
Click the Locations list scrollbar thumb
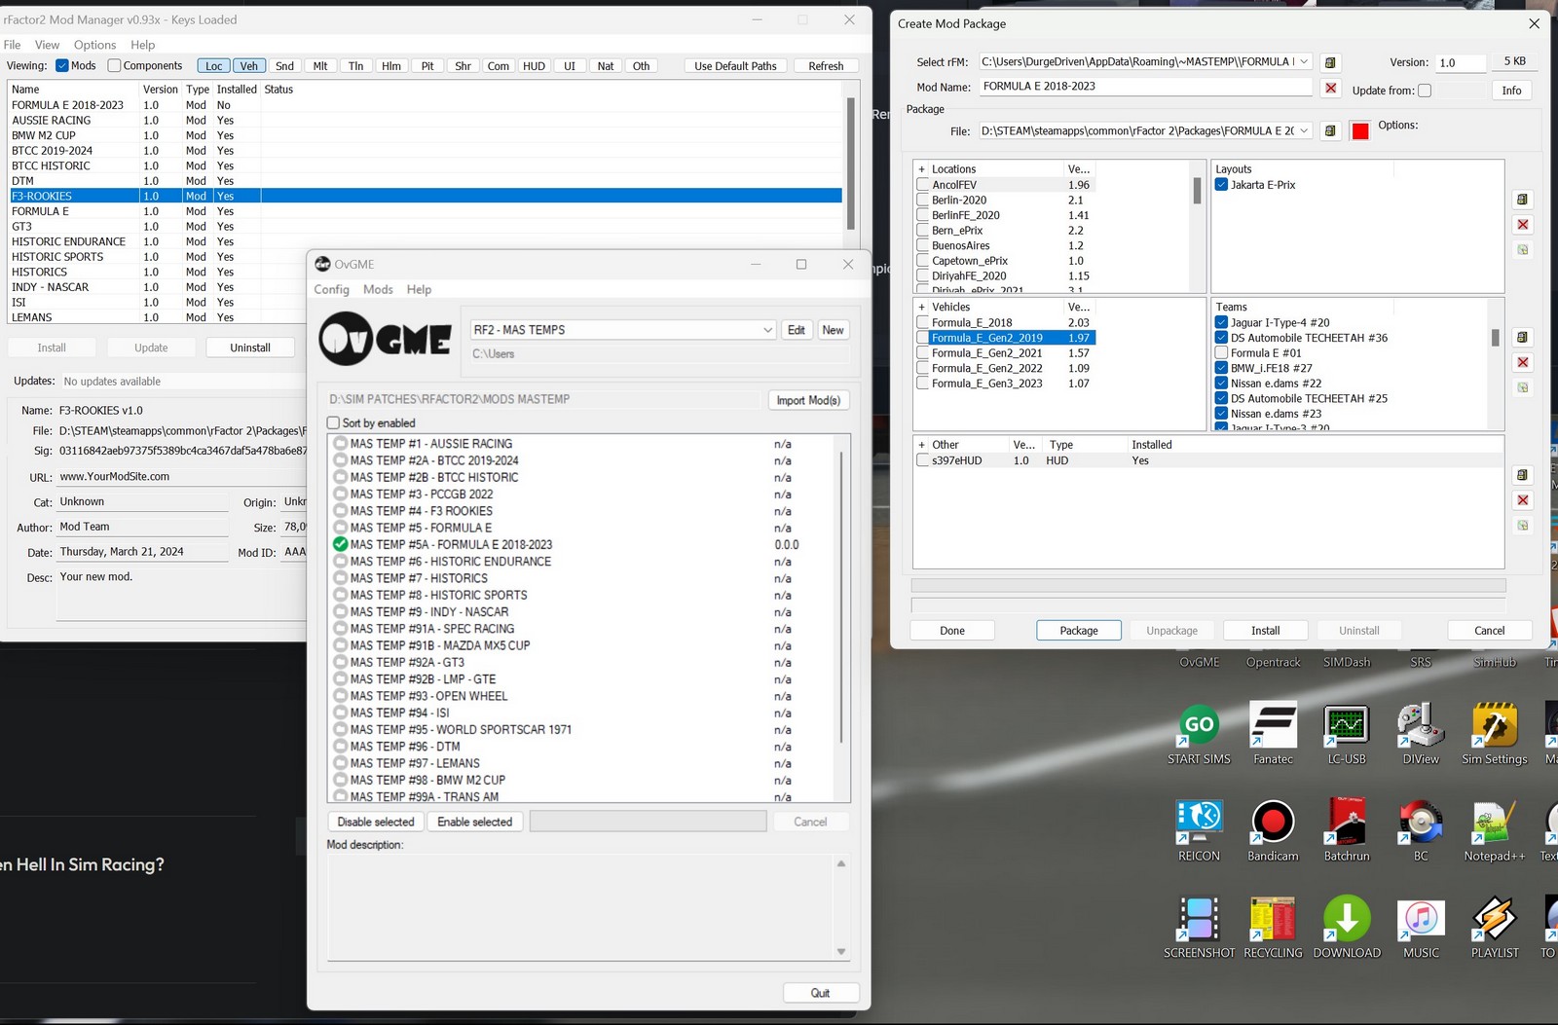[x=1197, y=191]
